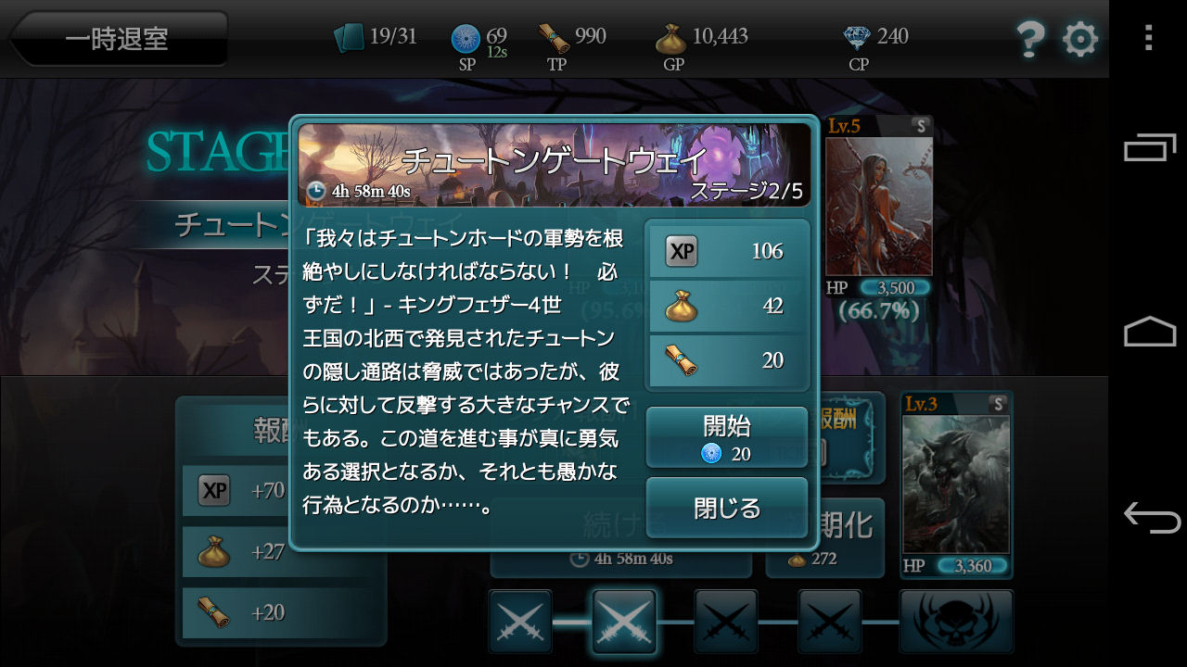
Task: Tap the Android back navigation button
Action: 1150,516
